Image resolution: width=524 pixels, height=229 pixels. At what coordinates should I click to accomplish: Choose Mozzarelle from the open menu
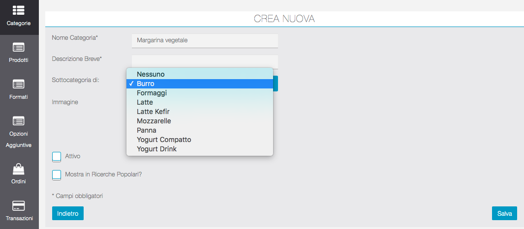click(154, 121)
